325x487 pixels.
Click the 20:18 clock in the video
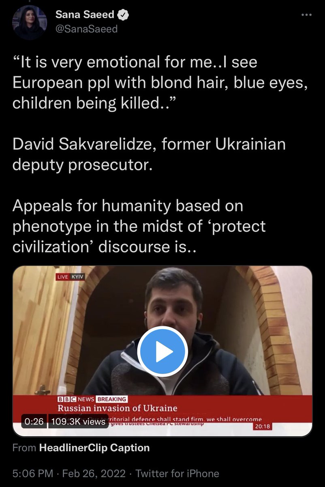[x=262, y=427]
